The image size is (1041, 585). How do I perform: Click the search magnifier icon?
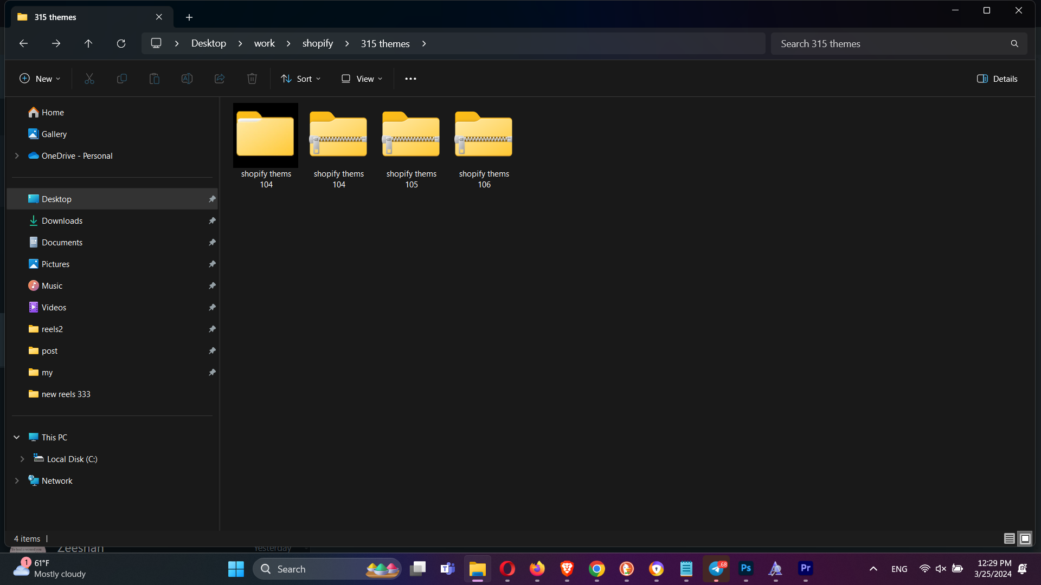coord(1014,43)
